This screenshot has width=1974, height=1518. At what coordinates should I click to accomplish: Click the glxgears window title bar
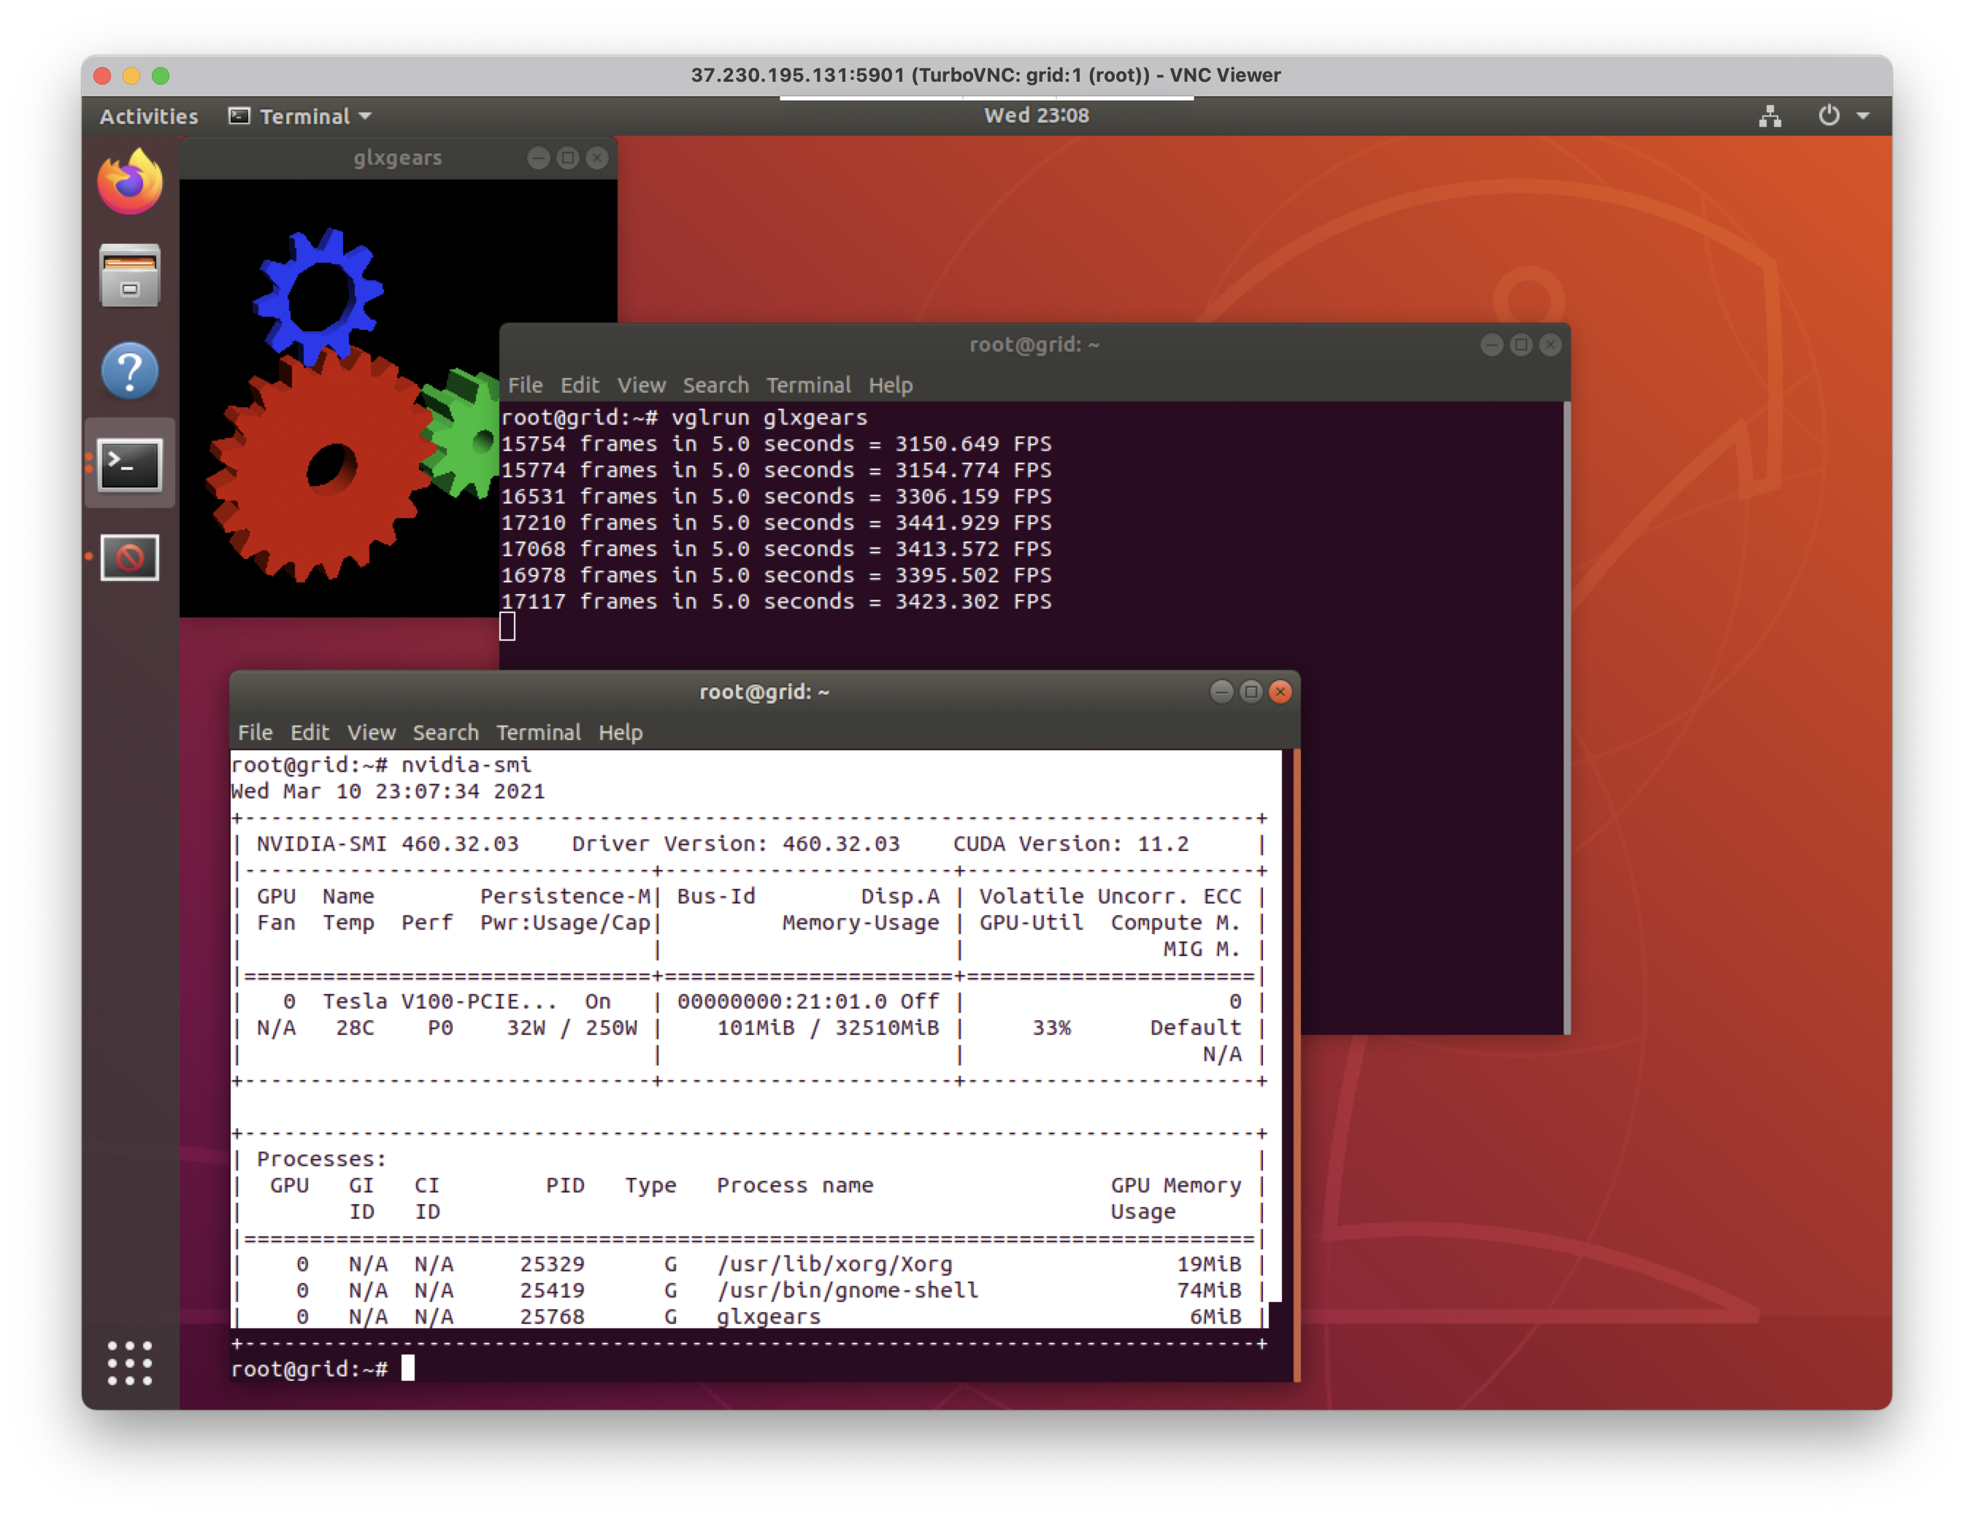397,158
